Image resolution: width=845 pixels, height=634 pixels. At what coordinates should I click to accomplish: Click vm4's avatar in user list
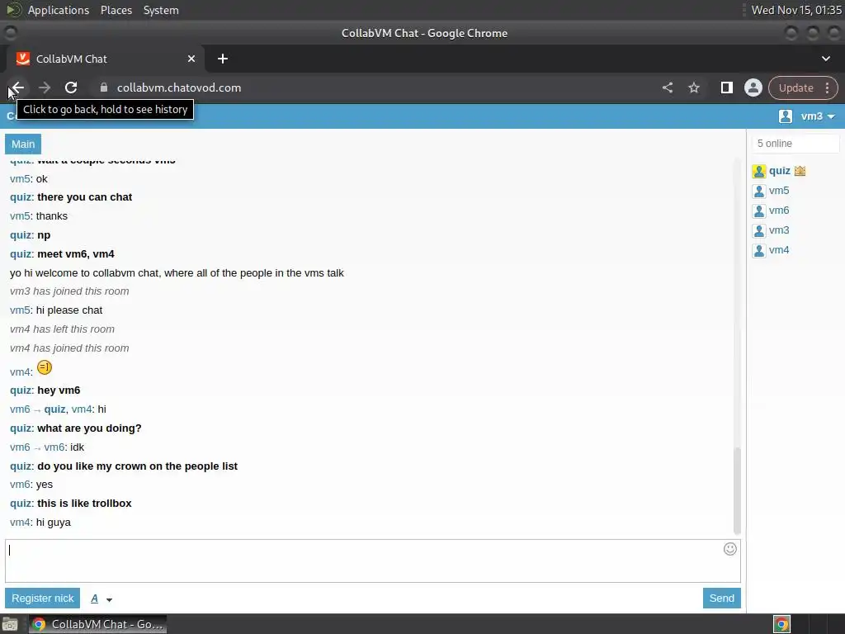(x=759, y=251)
